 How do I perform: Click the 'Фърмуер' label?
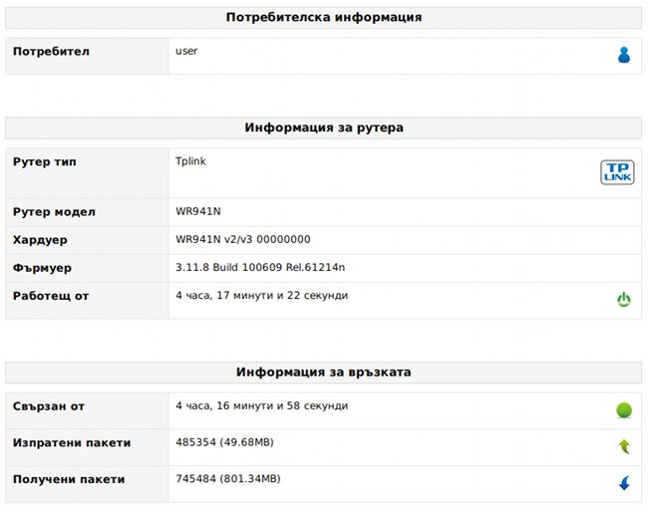click(42, 268)
